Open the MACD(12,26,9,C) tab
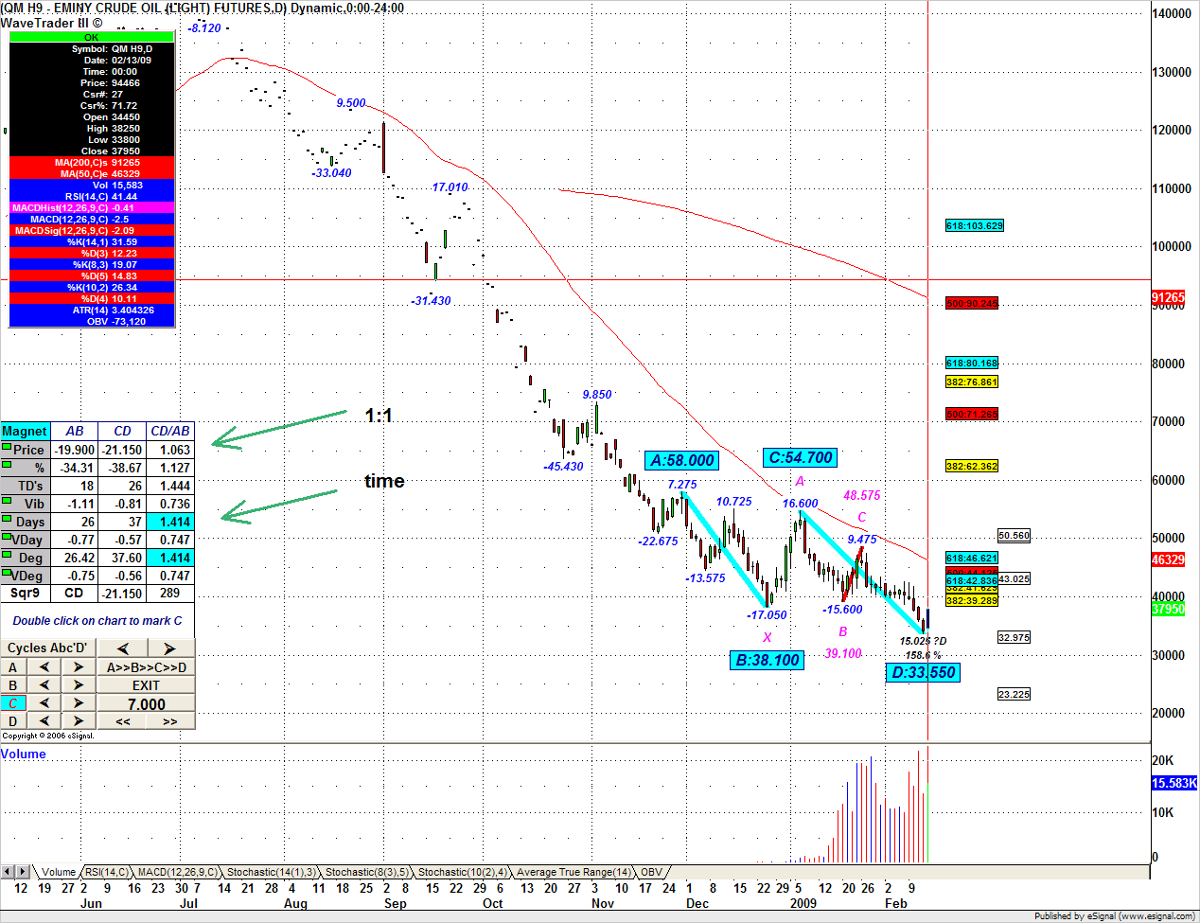Viewport: 1200px width, 923px height. click(x=178, y=872)
